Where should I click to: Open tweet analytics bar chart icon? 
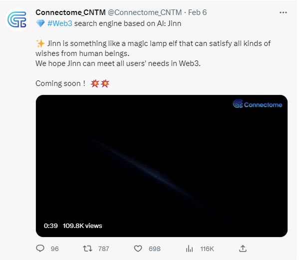(x=189, y=248)
